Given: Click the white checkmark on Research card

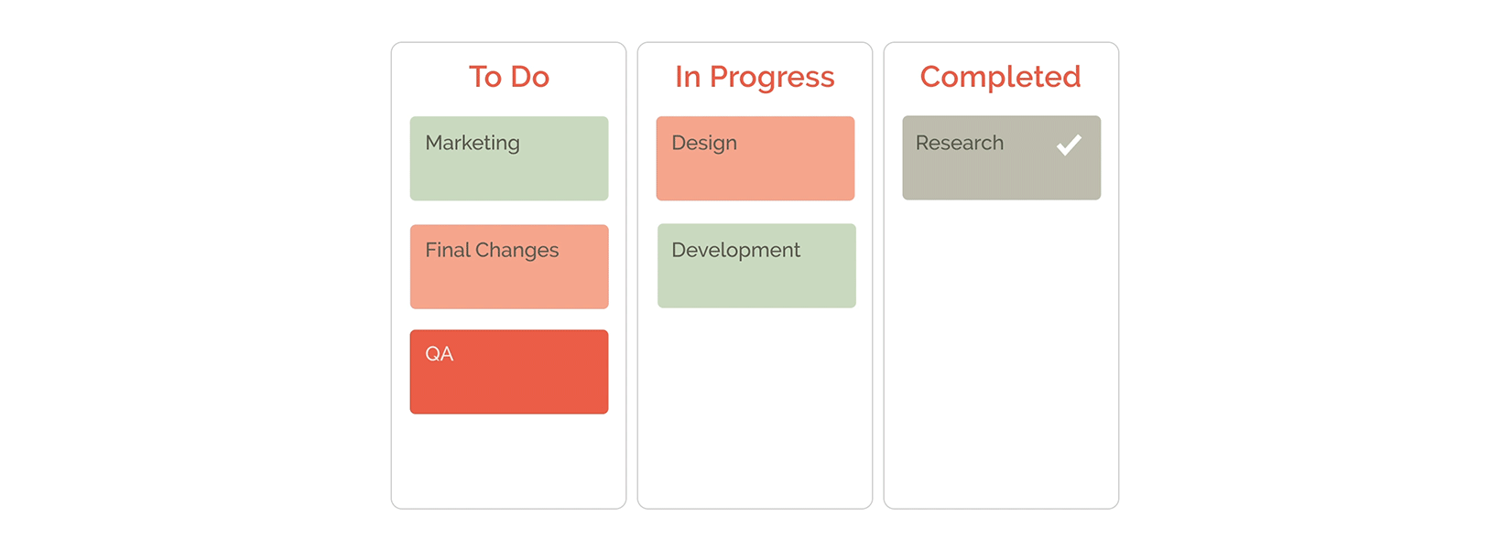Looking at the screenshot, I should coord(1069,145).
